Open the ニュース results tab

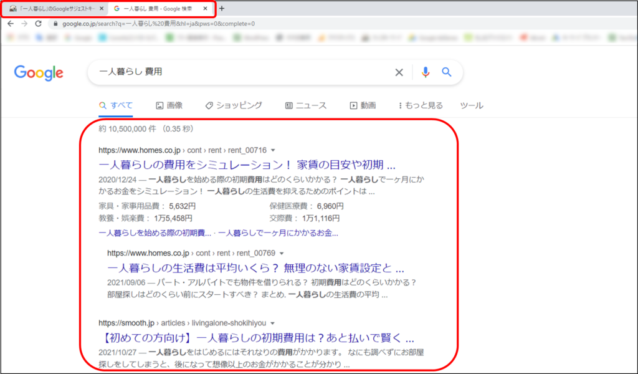306,105
